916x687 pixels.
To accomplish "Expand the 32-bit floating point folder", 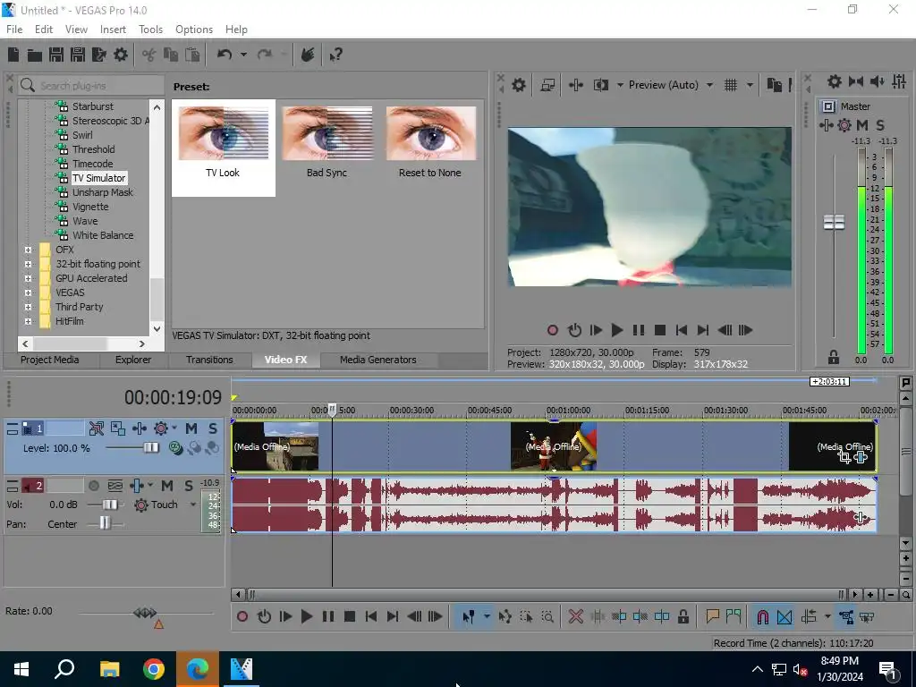I will click(28, 264).
